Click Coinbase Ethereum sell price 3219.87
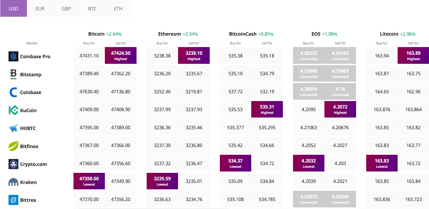The height and width of the screenshot is (209, 429). tap(194, 91)
